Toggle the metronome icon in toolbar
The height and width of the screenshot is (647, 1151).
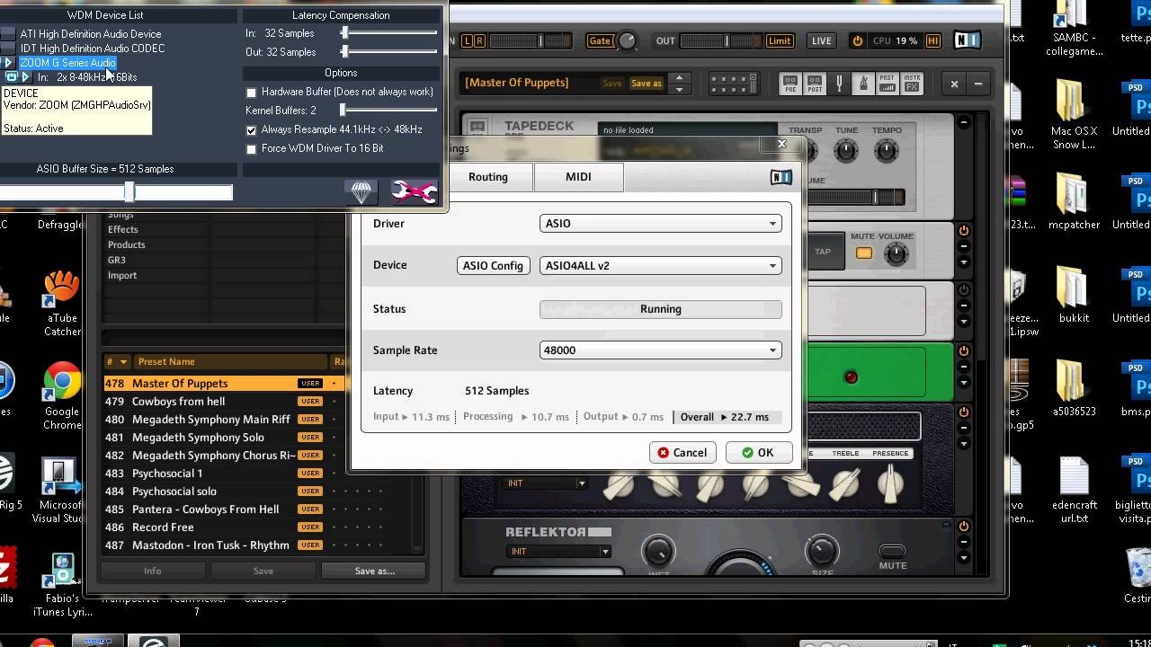[863, 84]
